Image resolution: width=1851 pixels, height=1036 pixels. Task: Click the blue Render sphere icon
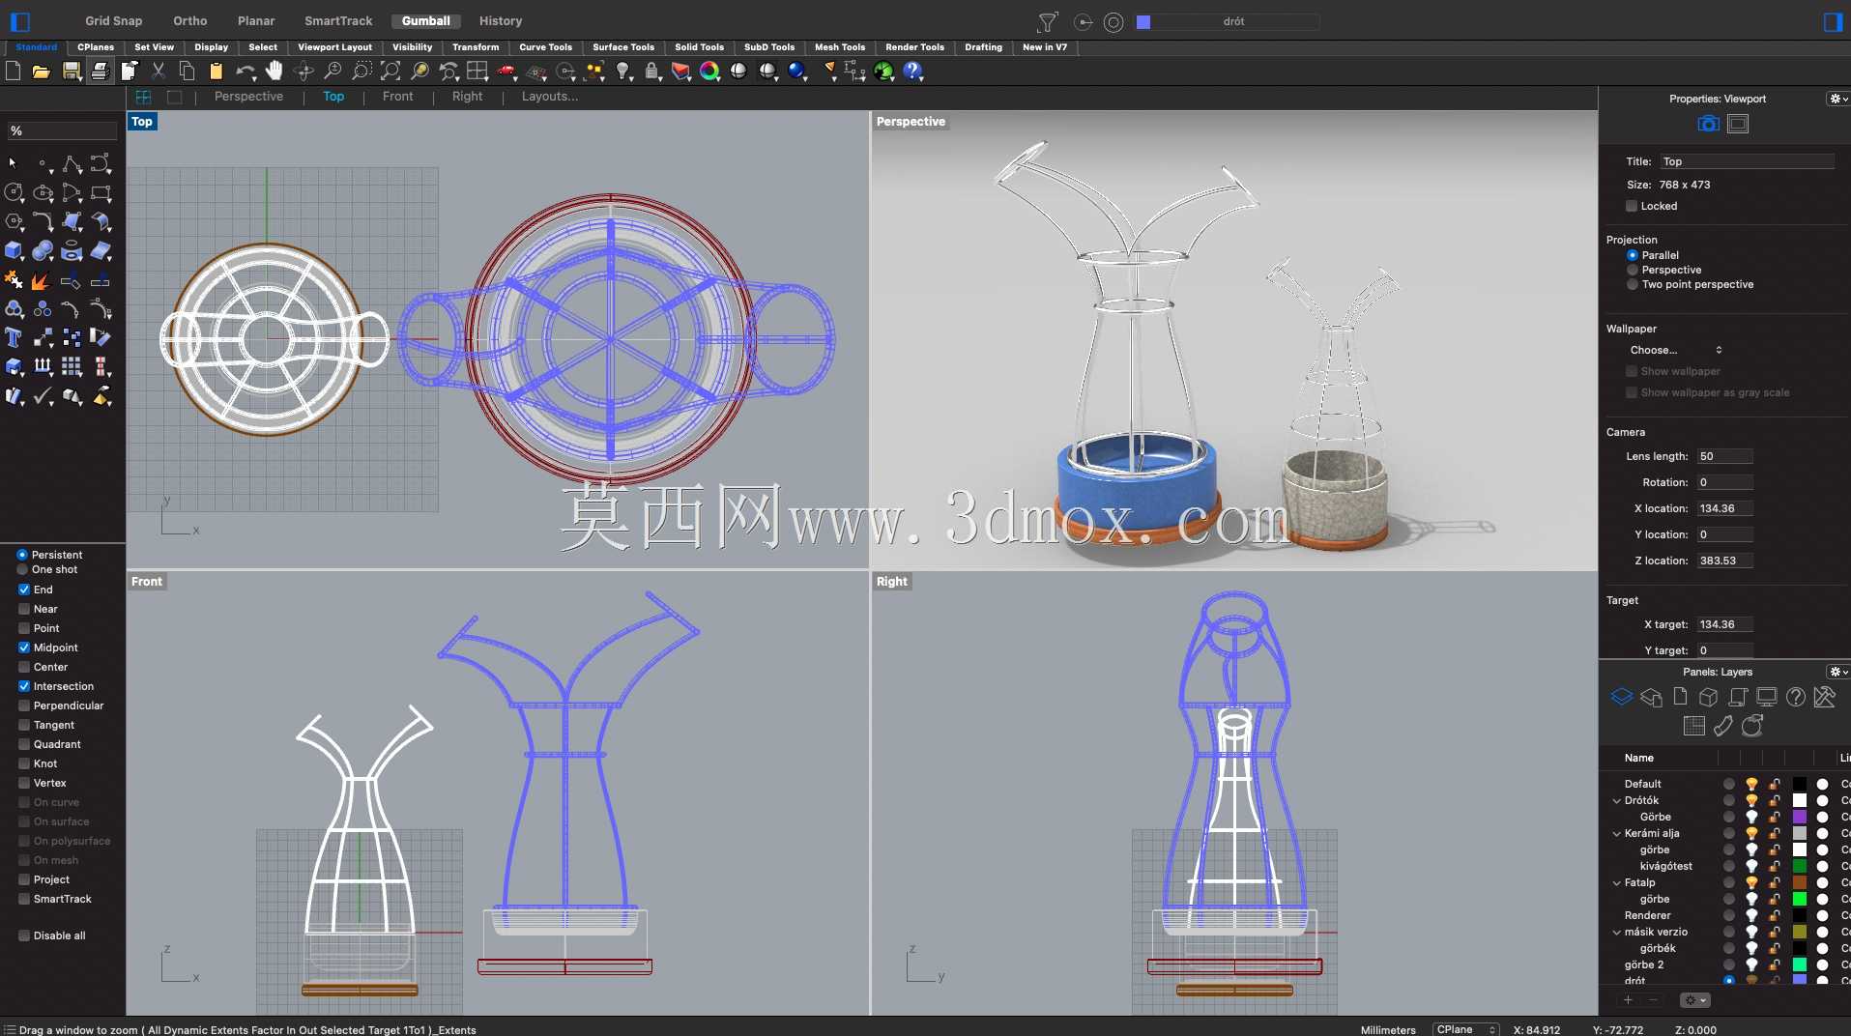(796, 71)
